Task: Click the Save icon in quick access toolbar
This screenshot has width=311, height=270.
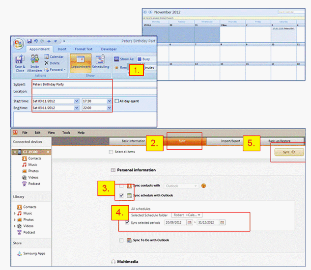Action: click(29, 41)
